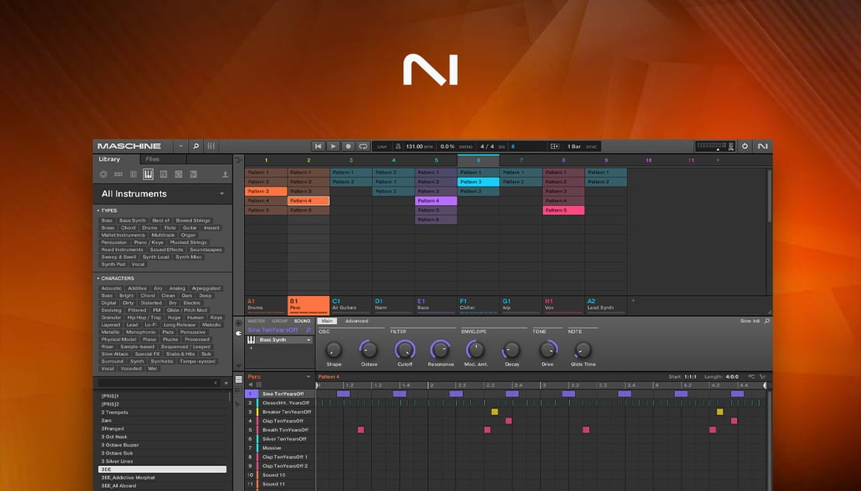This screenshot has width=861, height=491.
Task: Open the Main parameter page
Action: pos(326,321)
